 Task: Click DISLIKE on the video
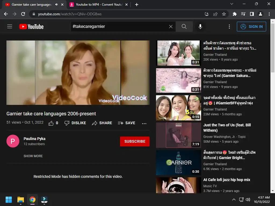75,123
